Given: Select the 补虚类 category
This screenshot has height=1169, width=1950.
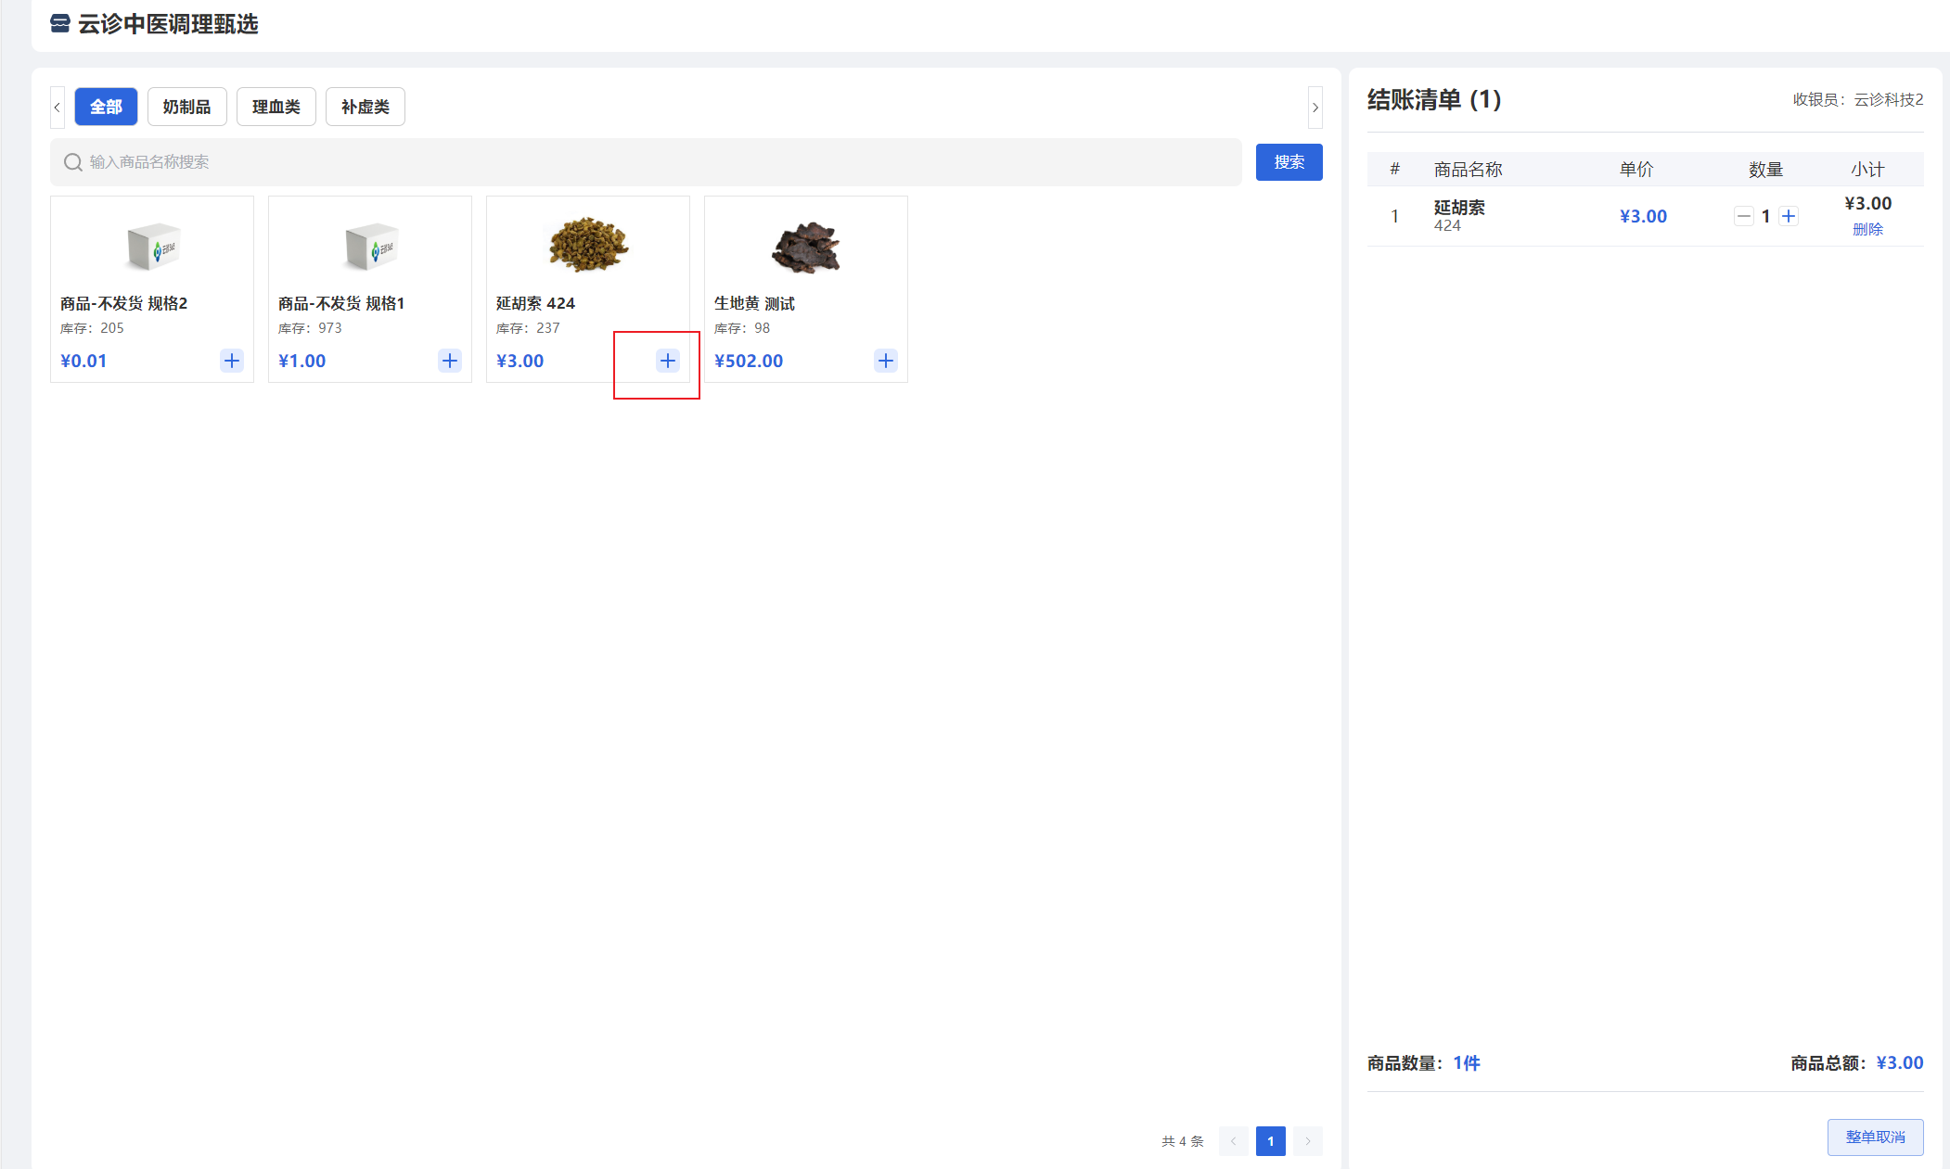Looking at the screenshot, I should 365,107.
